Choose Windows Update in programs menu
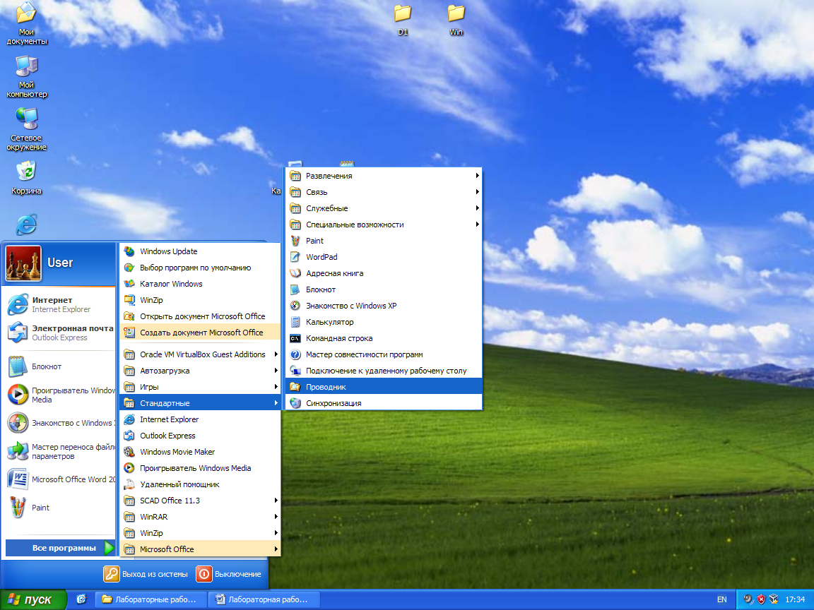The image size is (814, 610). pyautogui.click(x=168, y=251)
